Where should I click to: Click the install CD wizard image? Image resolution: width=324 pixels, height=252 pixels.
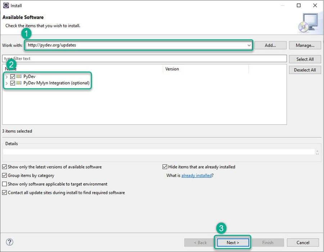(x=308, y=23)
